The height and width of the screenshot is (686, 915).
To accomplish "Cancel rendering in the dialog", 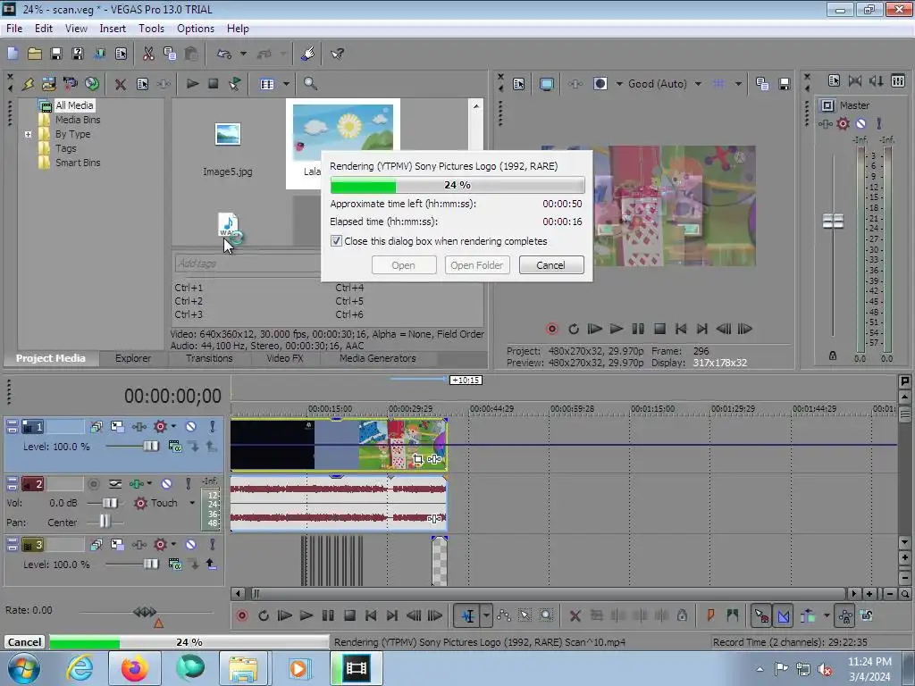I will click(x=550, y=264).
